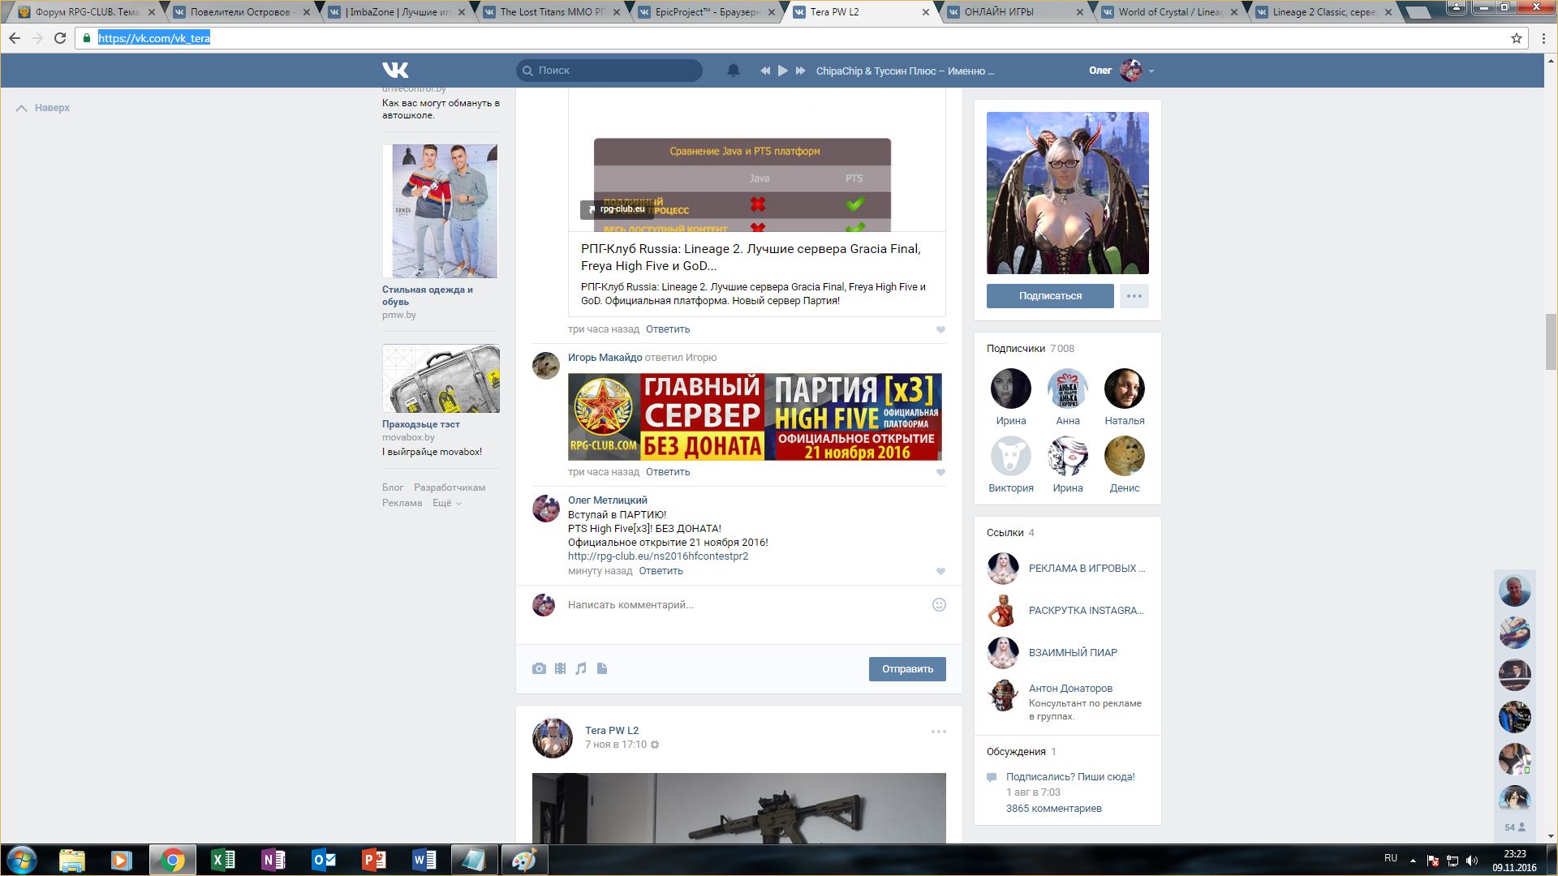Viewport: 1558px width, 876px height.
Task: Bookmark this page with the star icon
Action: point(1516,38)
